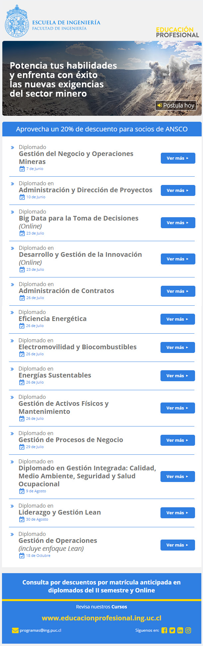The image size is (203, 646).
Task: Open the Gestión de Procesos de Negocio title
Action: 71,440
